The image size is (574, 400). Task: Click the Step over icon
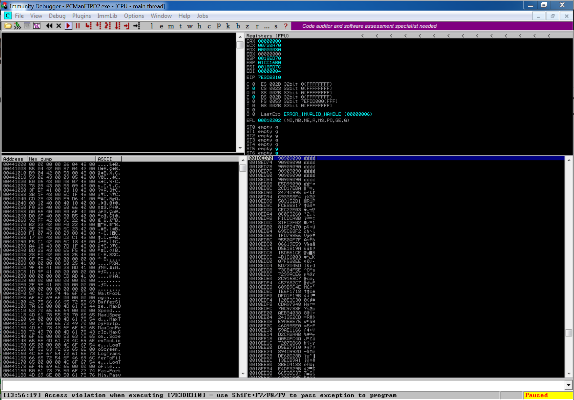[x=98, y=26]
